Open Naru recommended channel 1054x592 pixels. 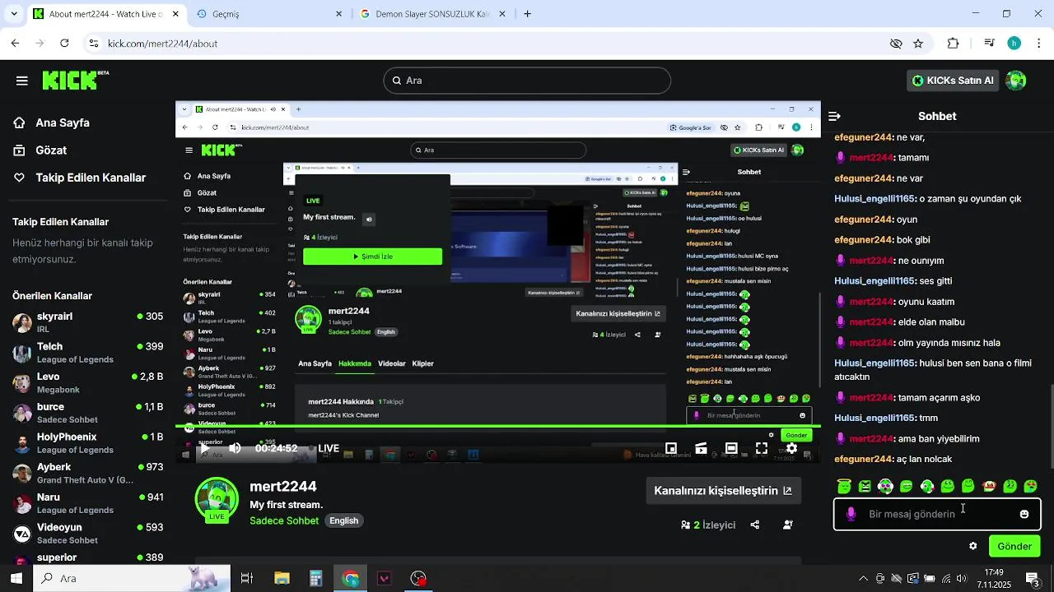pyautogui.click(x=87, y=503)
